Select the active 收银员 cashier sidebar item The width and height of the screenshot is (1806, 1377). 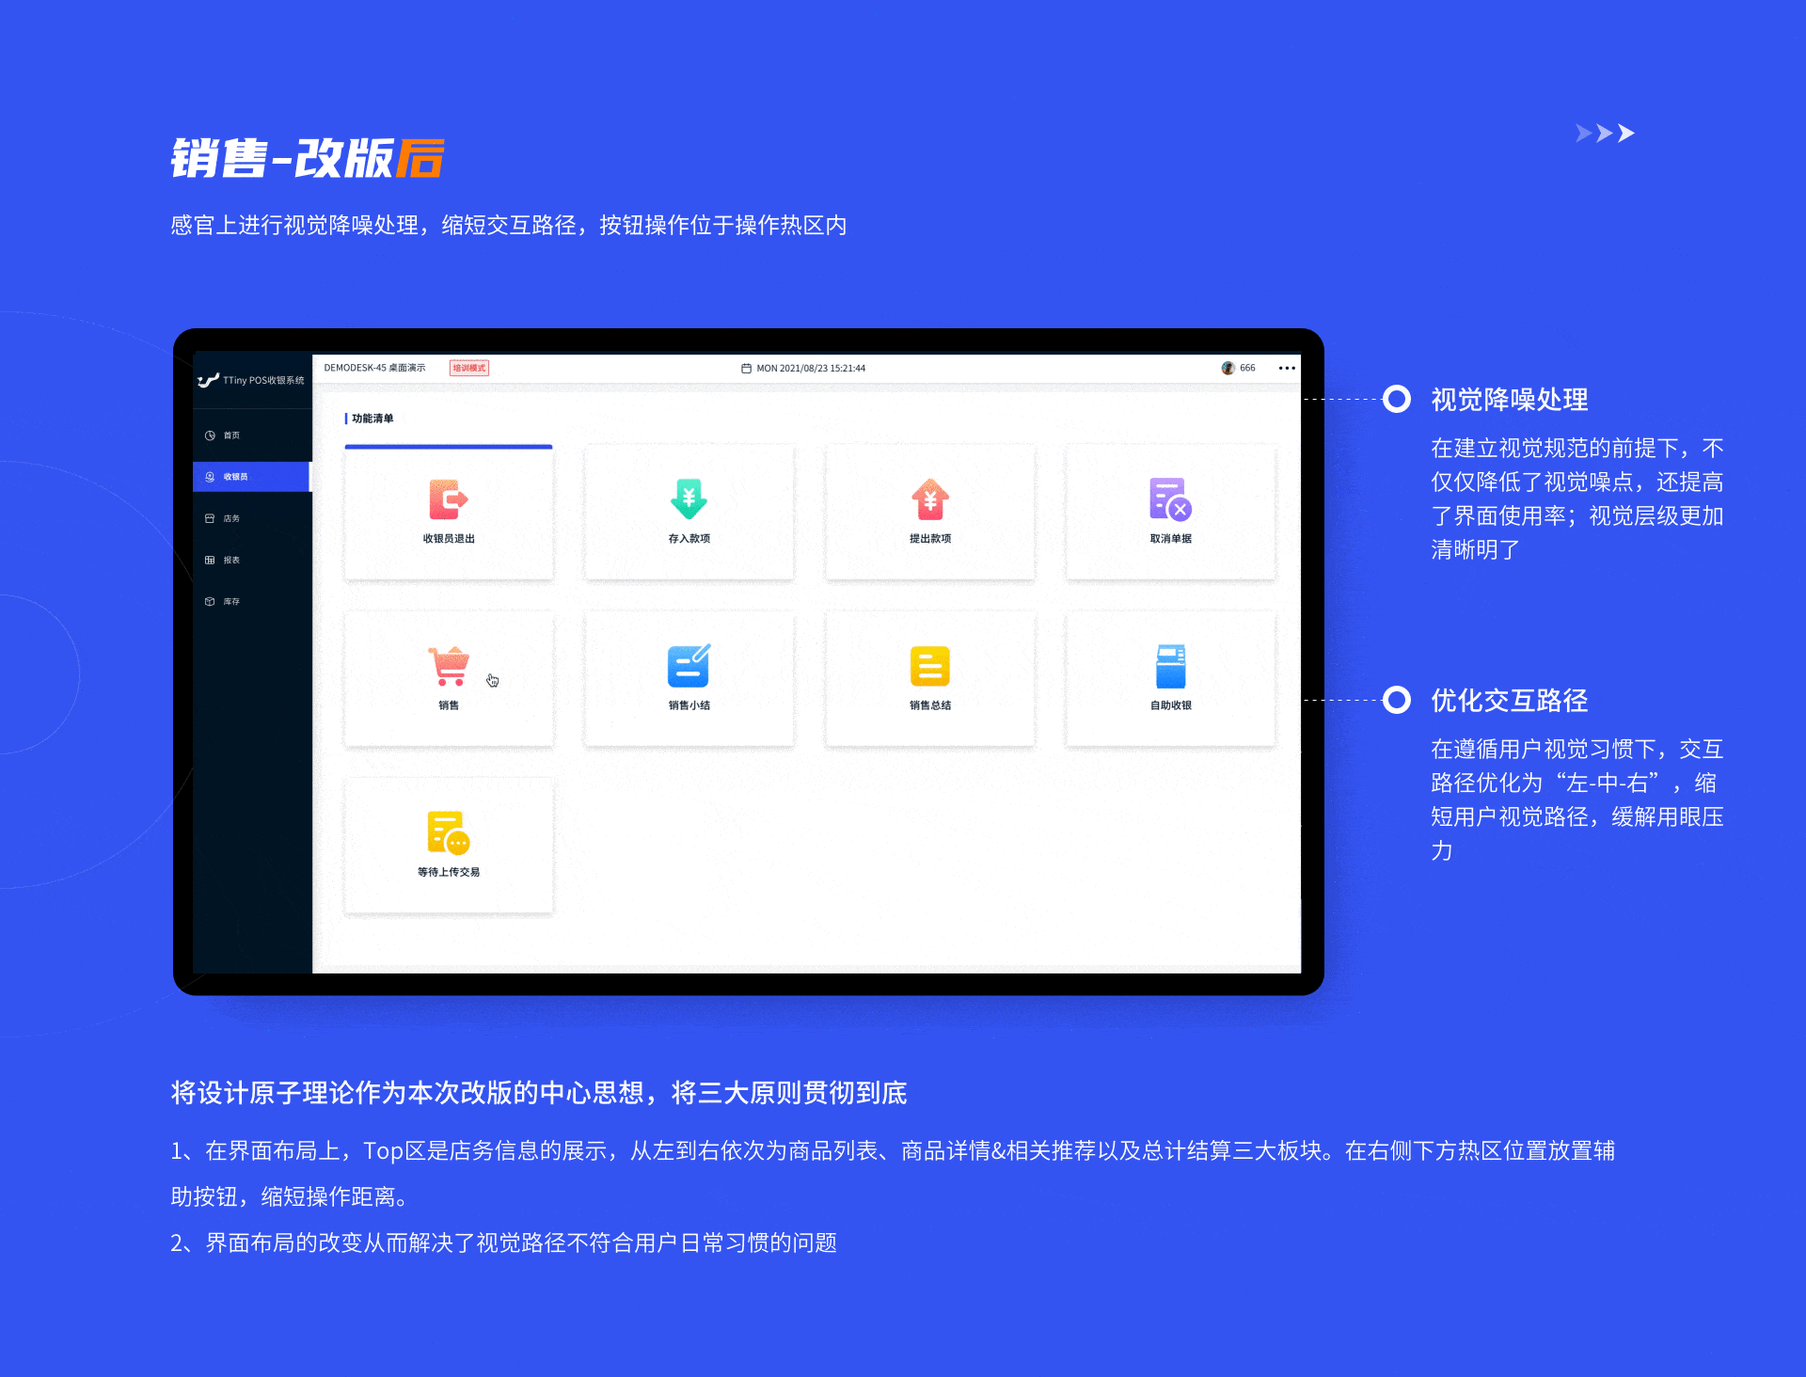pos(235,477)
